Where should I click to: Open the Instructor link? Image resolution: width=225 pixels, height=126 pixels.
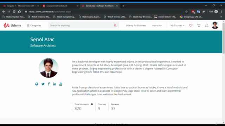coord(157,26)
